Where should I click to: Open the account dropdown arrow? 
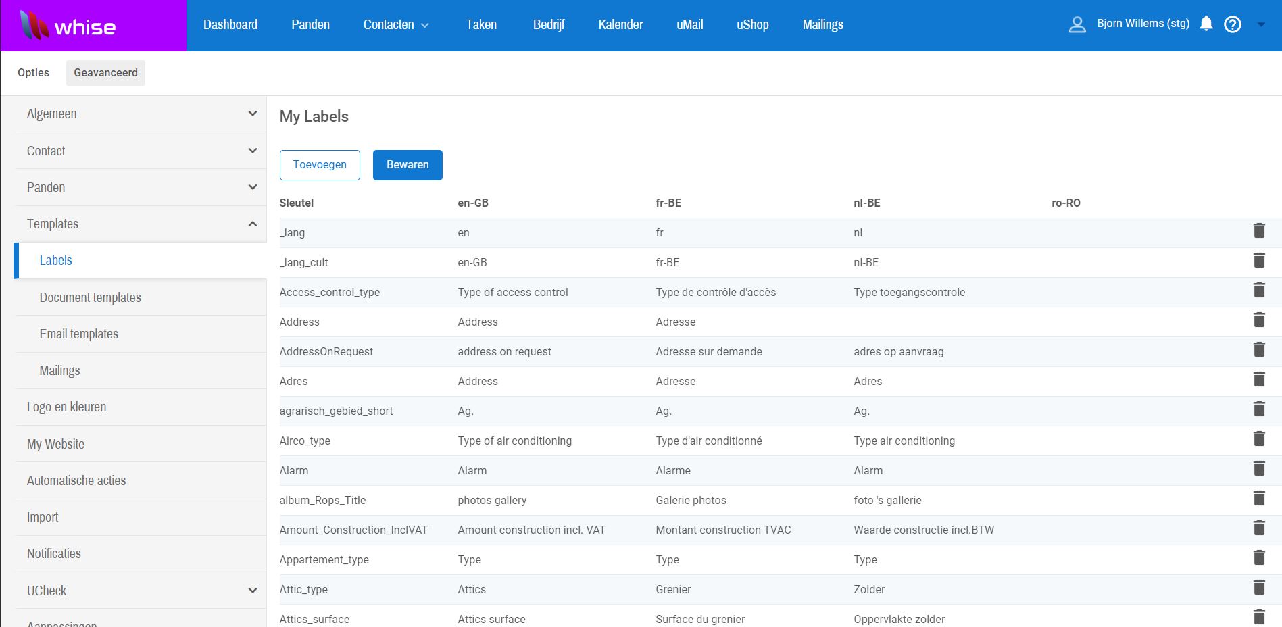[1261, 25]
